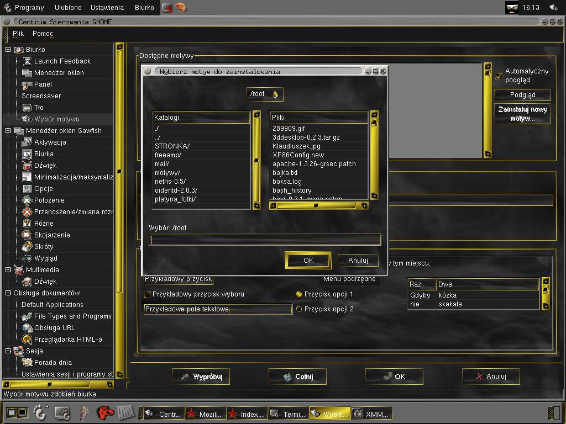Toggle the Automatyczny podgląd checkbox
The width and height of the screenshot is (566, 424).
point(499,76)
